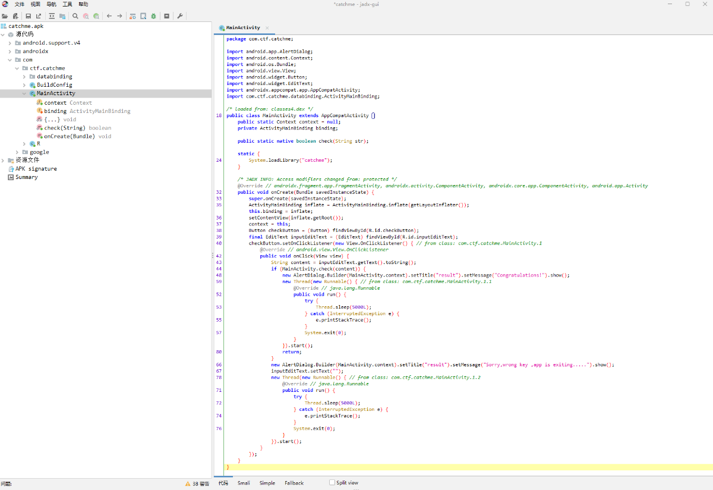Switch to the Smali code view
713x490 pixels.
pyautogui.click(x=244, y=483)
